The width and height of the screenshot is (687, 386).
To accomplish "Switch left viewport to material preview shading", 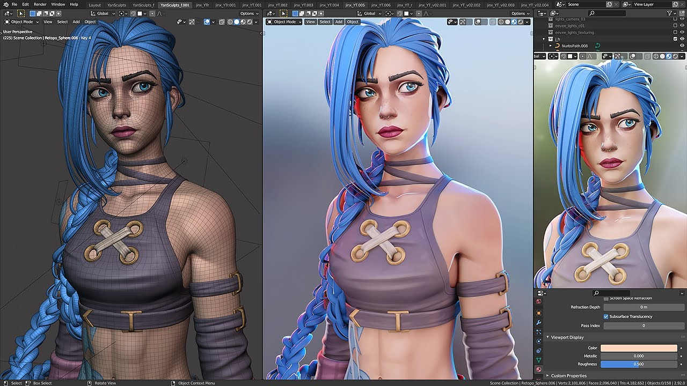I will click(x=243, y=22).
